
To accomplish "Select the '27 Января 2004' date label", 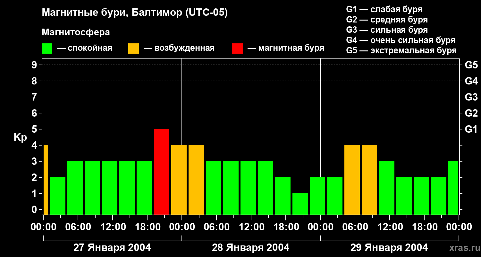I will pyautogui.click(x=112, y=248).
